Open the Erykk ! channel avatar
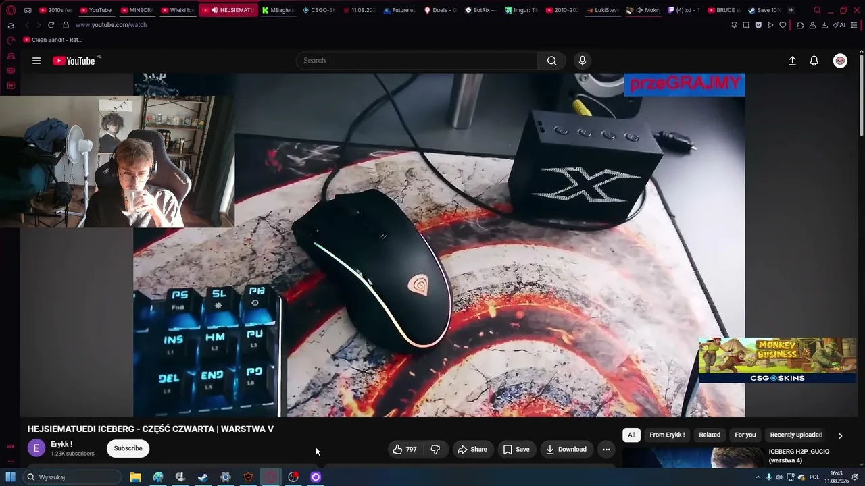The width and height of the screenshot is (865, 486). (36, 448)
